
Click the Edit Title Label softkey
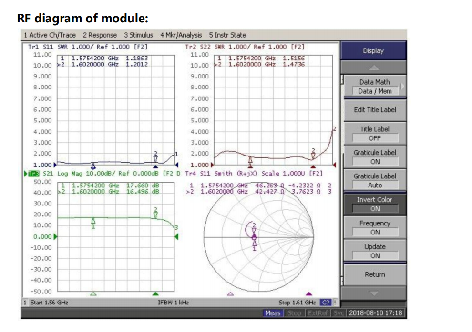point(375,110)
